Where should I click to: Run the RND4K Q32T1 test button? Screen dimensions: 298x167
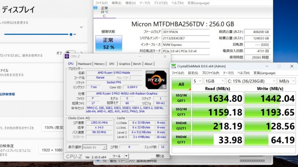(181, 126)
